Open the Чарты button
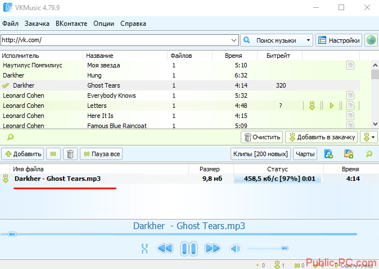This screenshot has width=379, height=269. coord(305,154)
